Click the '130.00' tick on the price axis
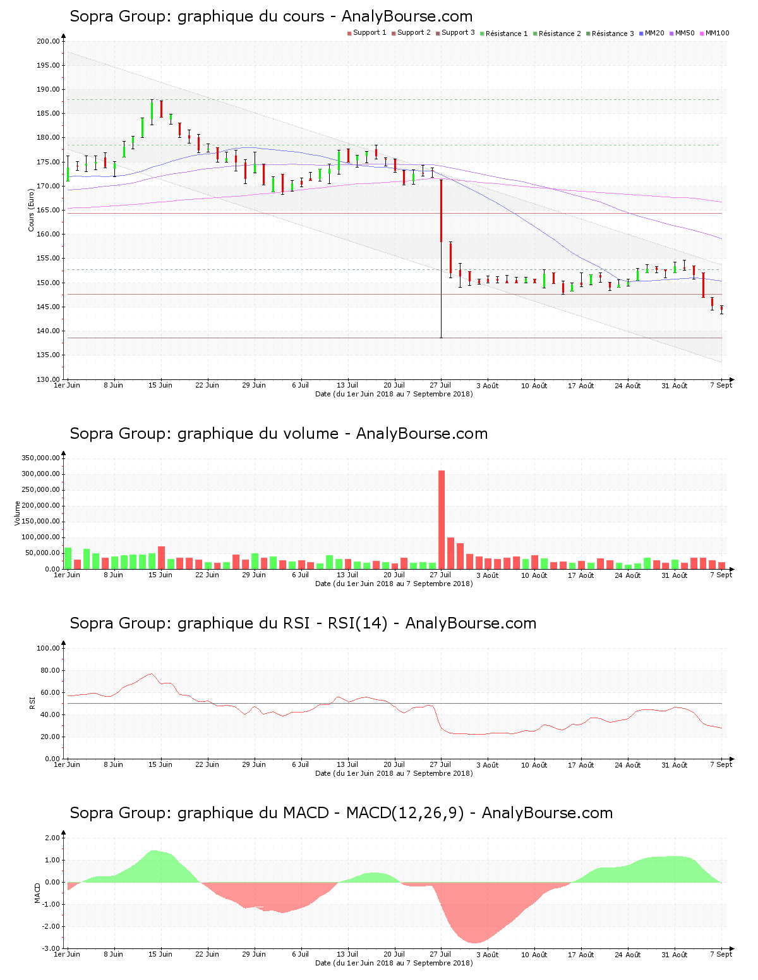The height and width of the screenshot is (980, 758). pyautogui.click(x=49, y=379)
